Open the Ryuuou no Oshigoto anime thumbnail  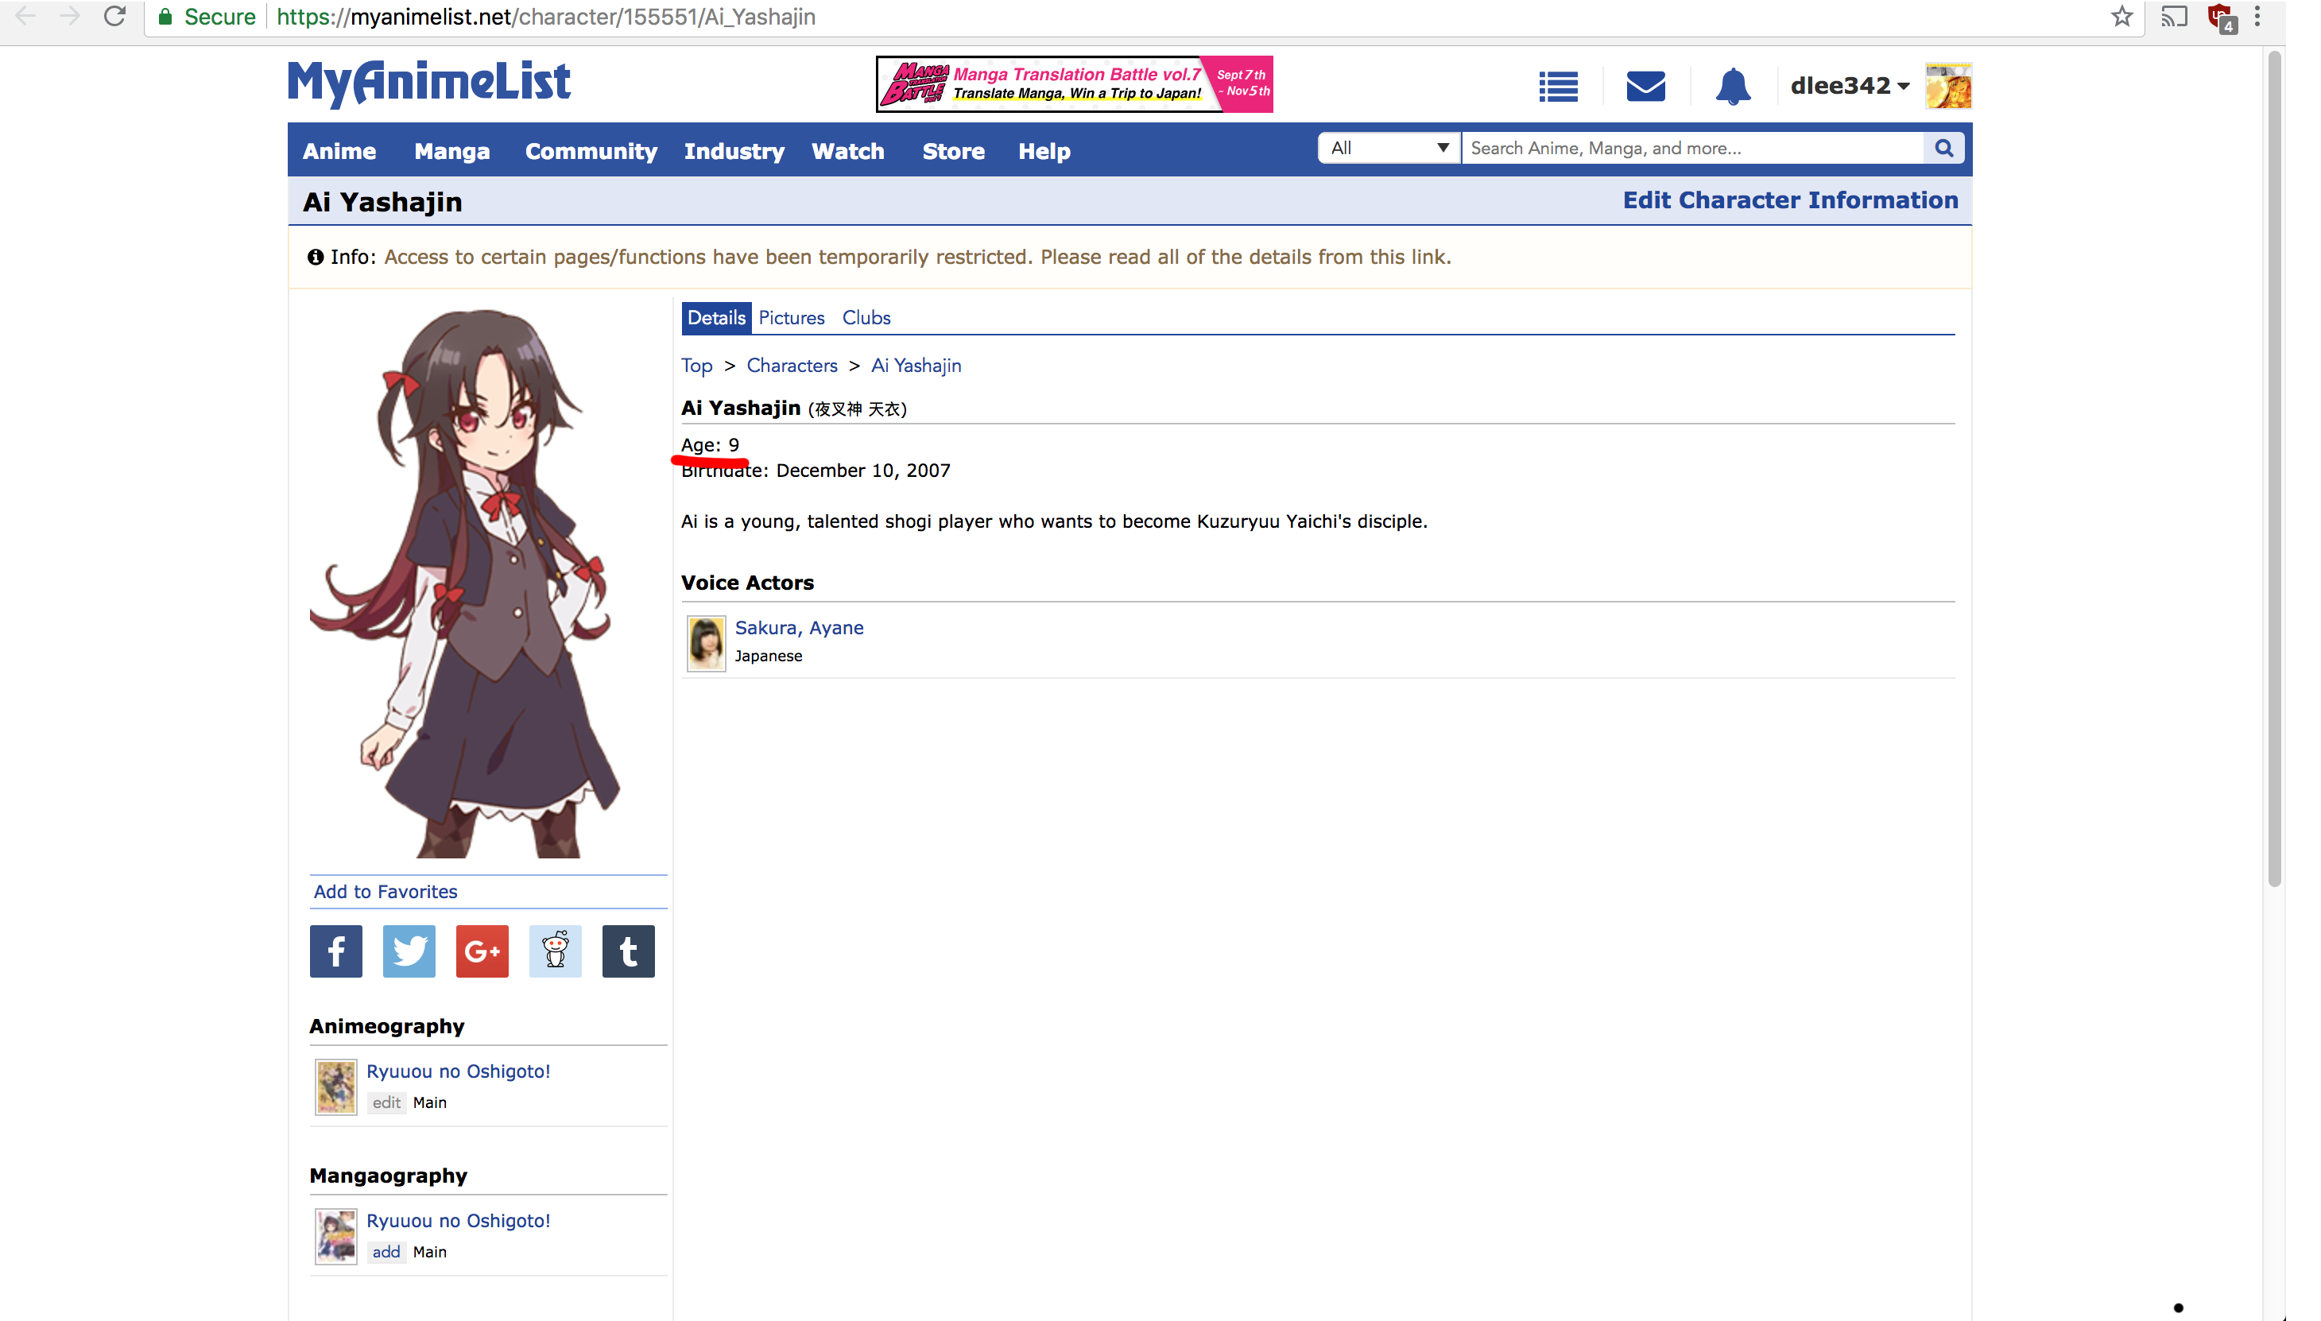coord(335,1086)
